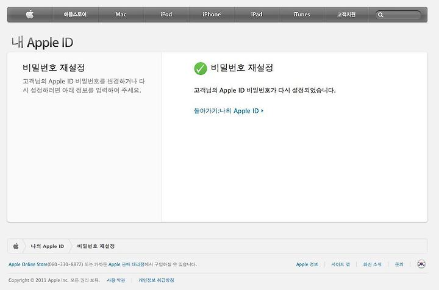Open 문의 contact footer link
439x290 pixels.
point(399,264)
